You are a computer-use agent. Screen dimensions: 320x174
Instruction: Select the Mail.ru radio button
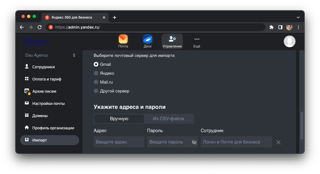pyautogui.click(x=96, y=82)
